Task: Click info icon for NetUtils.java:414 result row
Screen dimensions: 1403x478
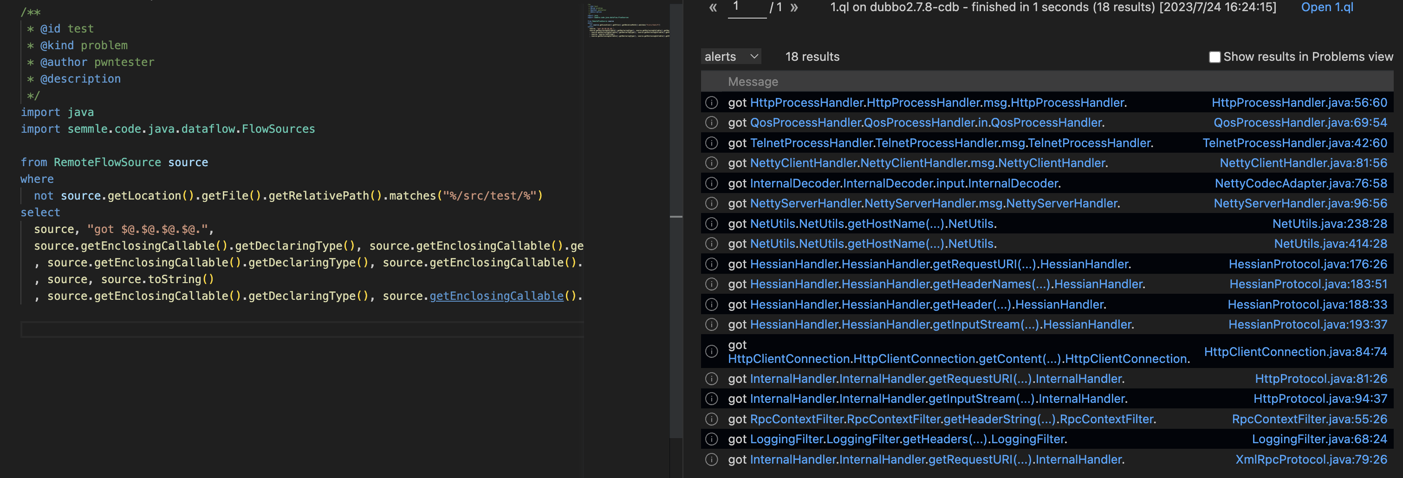Action: pyautogui.click(x=711, y=243)
